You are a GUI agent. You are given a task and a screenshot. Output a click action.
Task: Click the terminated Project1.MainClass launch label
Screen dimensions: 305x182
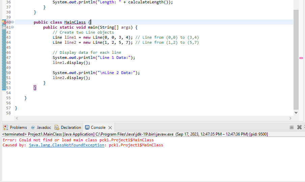(x=135, y=134)
